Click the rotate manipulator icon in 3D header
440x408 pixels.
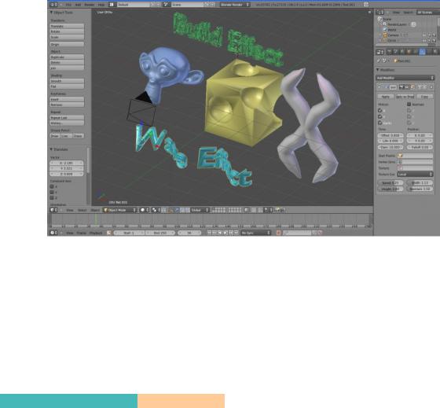point(182,210)
